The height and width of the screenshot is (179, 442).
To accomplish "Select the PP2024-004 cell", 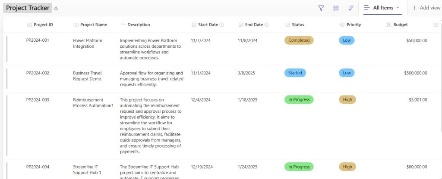I will click(38, 167).
